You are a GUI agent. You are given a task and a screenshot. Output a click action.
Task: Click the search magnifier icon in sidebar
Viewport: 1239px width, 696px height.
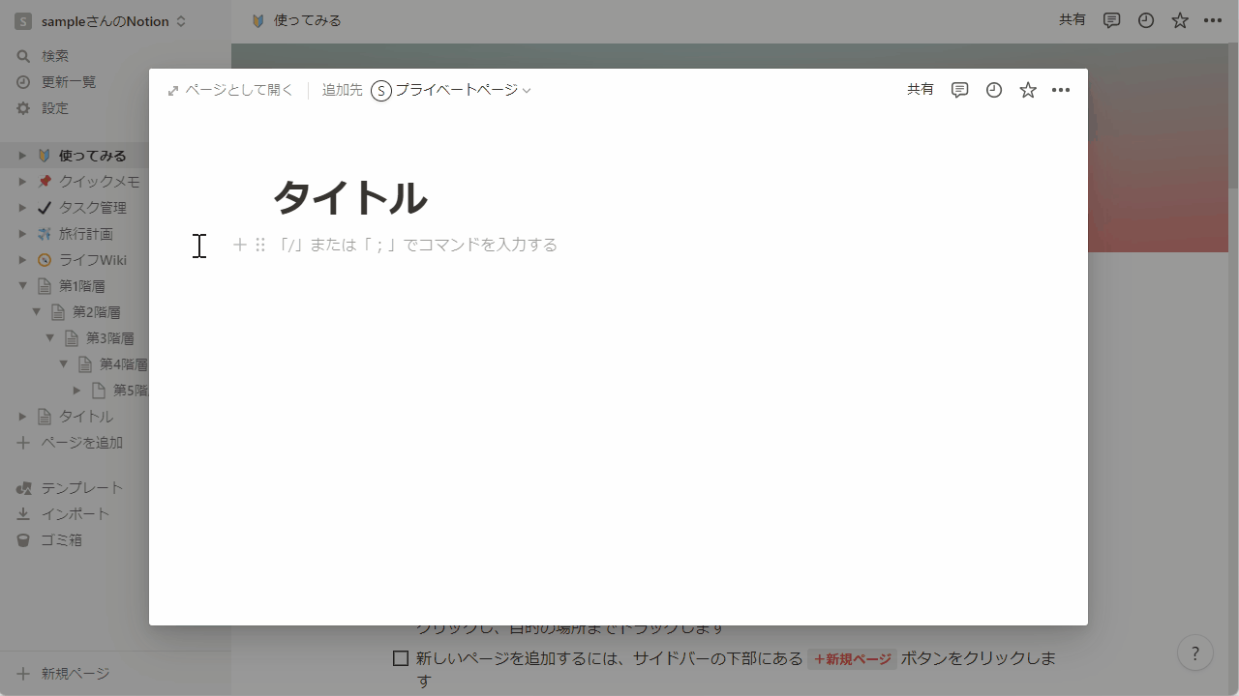(x=24, y=56)
